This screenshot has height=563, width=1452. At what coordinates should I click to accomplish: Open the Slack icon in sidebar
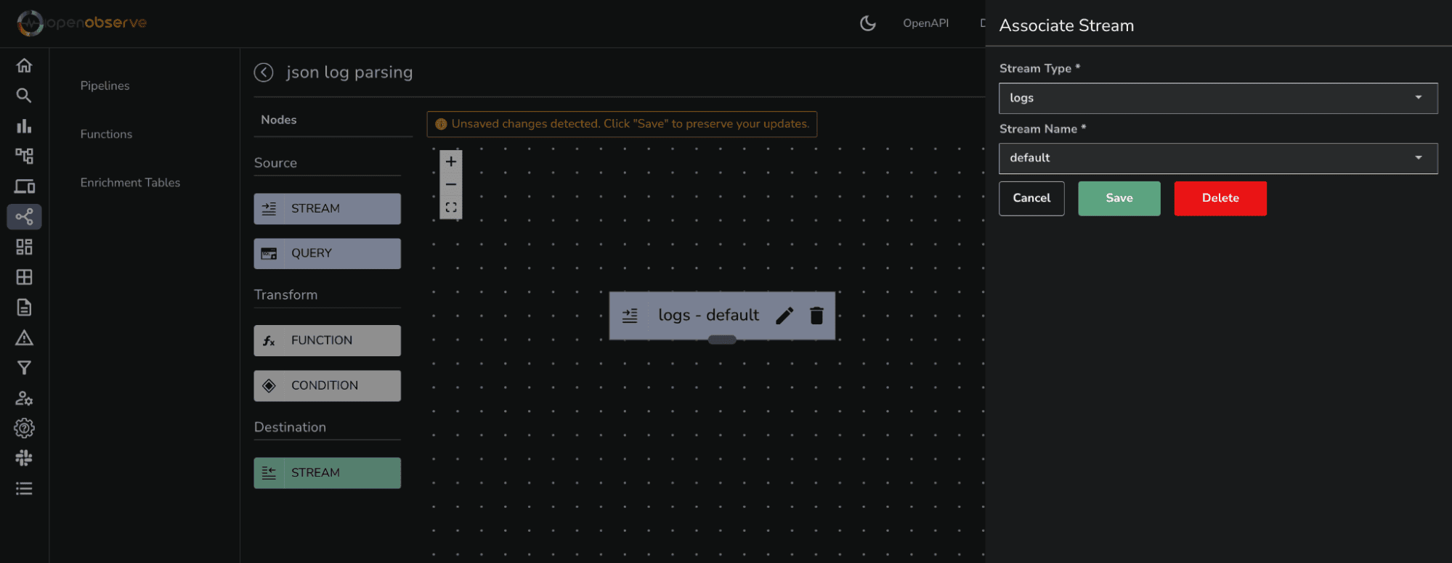[24, 459]
